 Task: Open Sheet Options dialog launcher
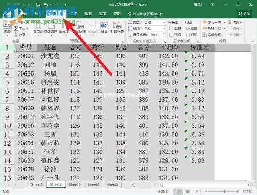click(x=198, y=42)
